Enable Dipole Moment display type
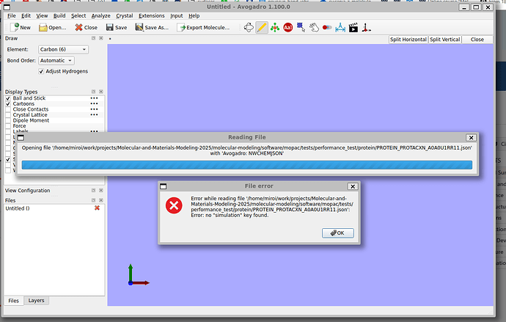The image size is (506, 322). pos(8,120)
